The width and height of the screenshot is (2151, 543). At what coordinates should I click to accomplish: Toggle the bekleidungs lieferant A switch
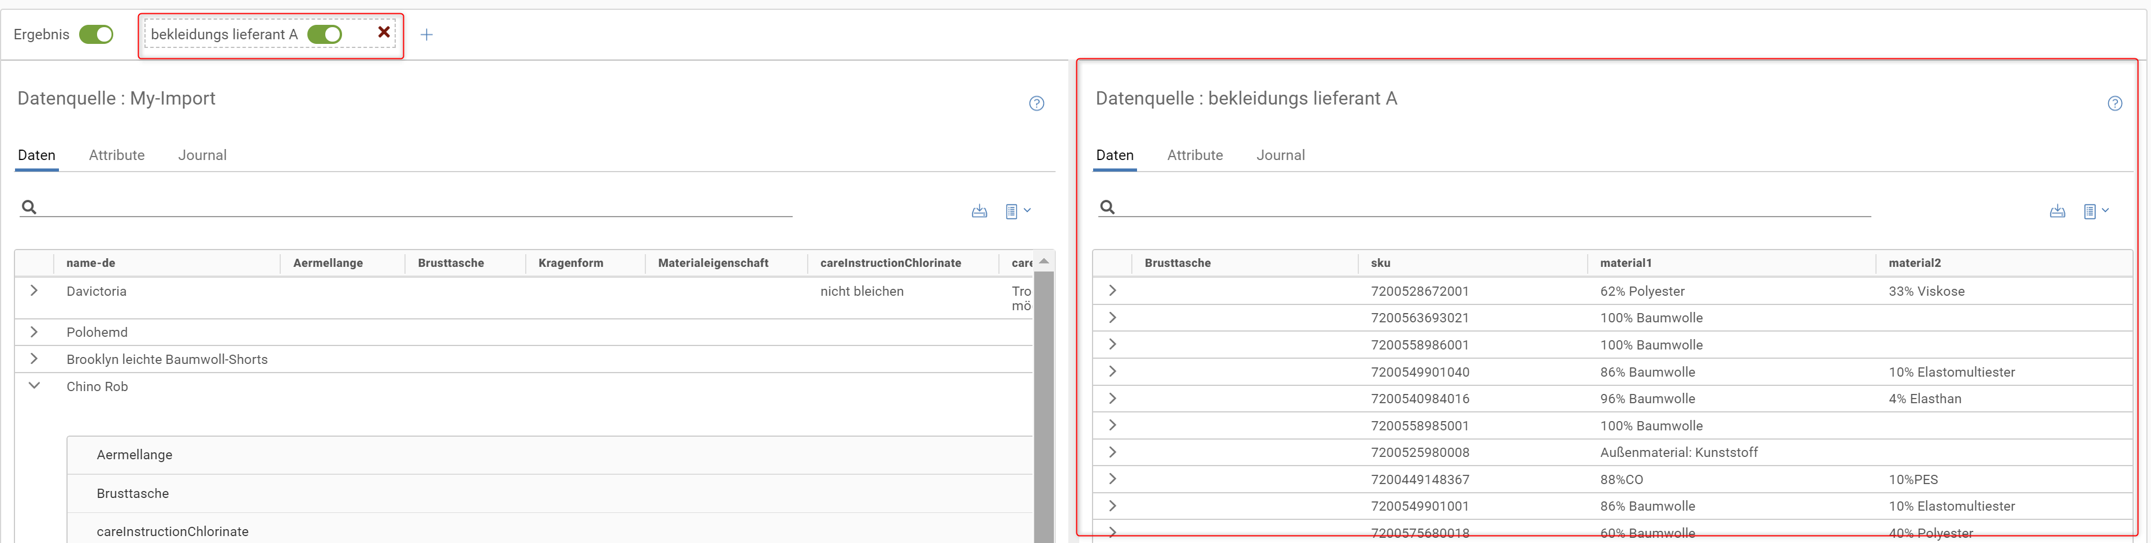pyautogui.click(x=324, y=34)
